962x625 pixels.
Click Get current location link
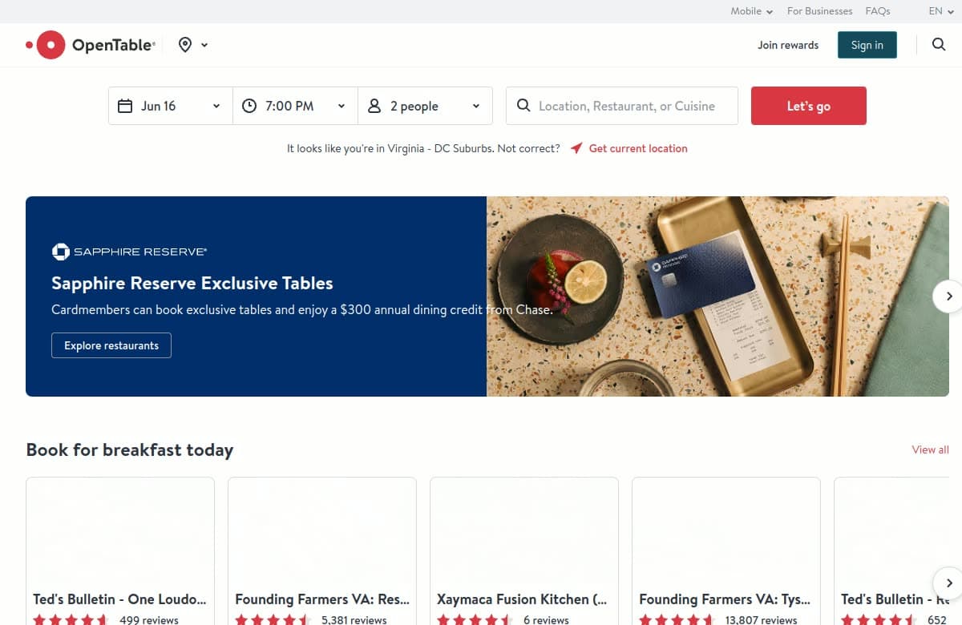638,148
